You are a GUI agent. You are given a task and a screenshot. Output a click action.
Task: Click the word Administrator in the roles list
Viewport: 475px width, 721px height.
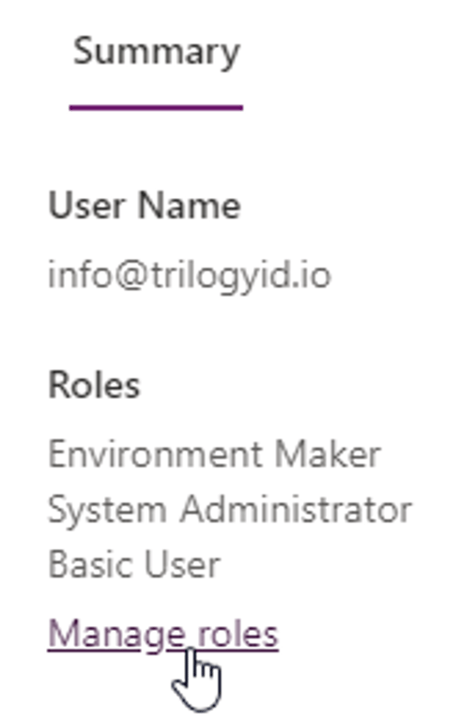pyautogui.click(x=296, y=510)
